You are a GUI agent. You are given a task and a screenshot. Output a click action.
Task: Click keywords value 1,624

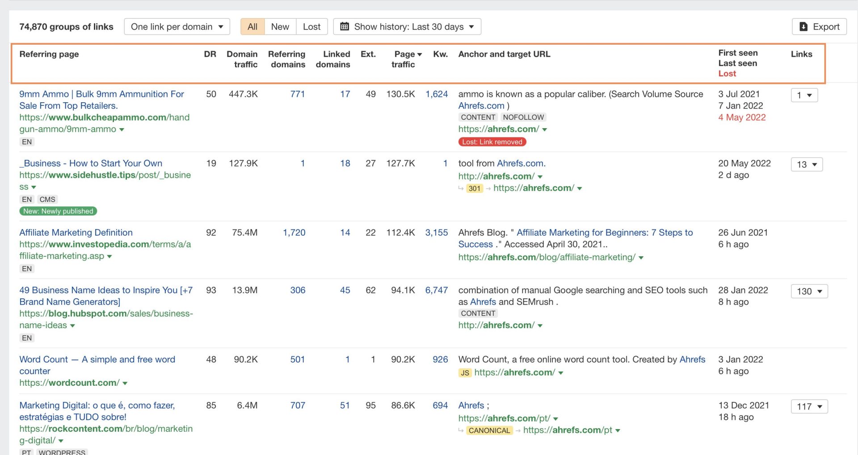[437, 94]
